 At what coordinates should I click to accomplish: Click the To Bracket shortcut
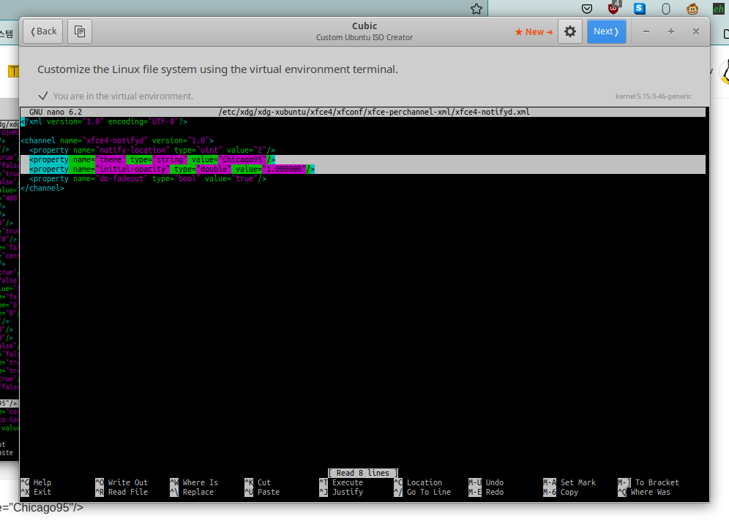(648, 482)
